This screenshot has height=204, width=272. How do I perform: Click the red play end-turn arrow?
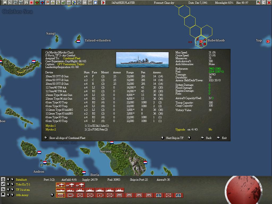point(103,3)
